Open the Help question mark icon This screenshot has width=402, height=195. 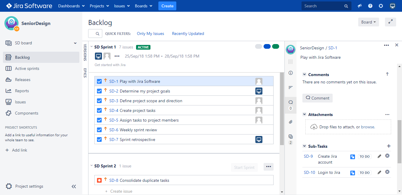pyautogui.click(x=370, y=6)
